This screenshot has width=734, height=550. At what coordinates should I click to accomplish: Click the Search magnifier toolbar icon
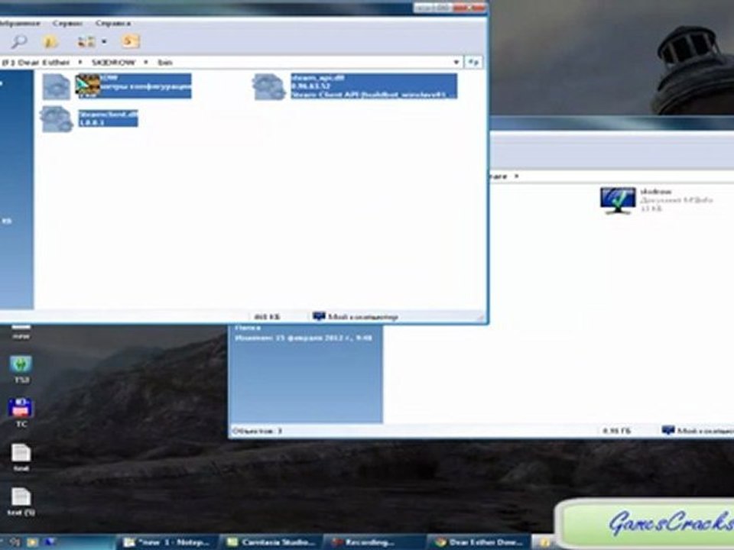(18, 41)
